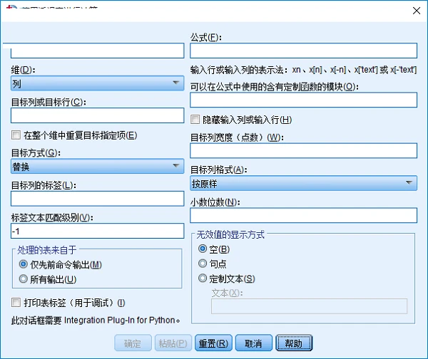Click the 含有定制函数的模块(O) input field
428x359 pixels.
pos(303,100)
